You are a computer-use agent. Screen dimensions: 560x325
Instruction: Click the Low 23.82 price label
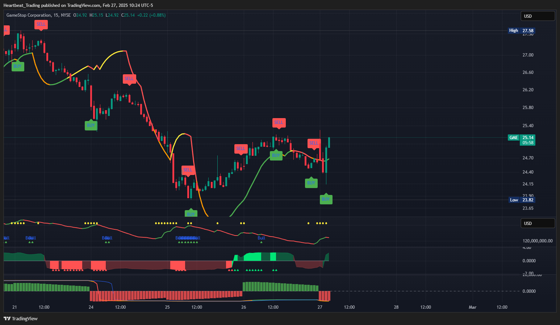click(522, 200)
